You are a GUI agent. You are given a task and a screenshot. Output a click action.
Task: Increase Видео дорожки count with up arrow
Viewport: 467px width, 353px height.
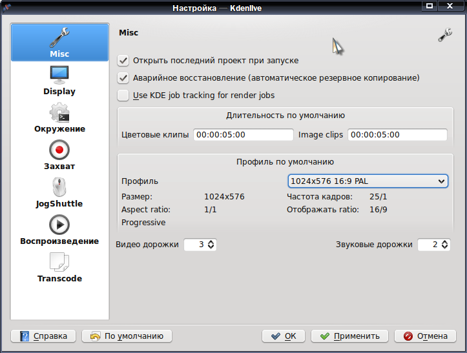(211, 242)
